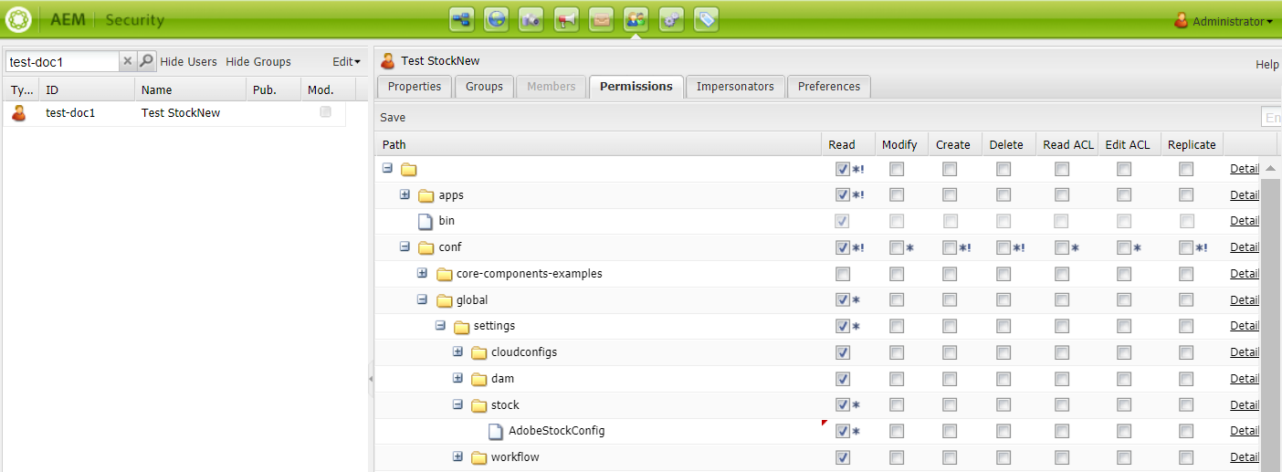Click the global folder icon
This screenshot has width=1282, height=472.
pyautogui.click(x=444, y=300)
